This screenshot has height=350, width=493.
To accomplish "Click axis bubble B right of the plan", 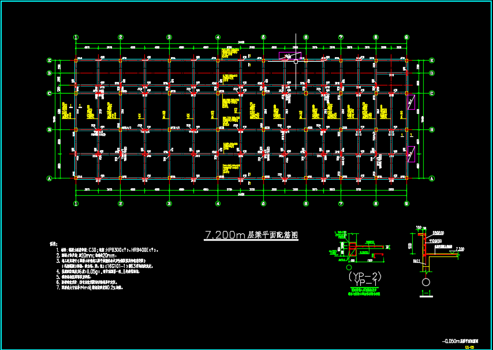I will pos(432,130).
